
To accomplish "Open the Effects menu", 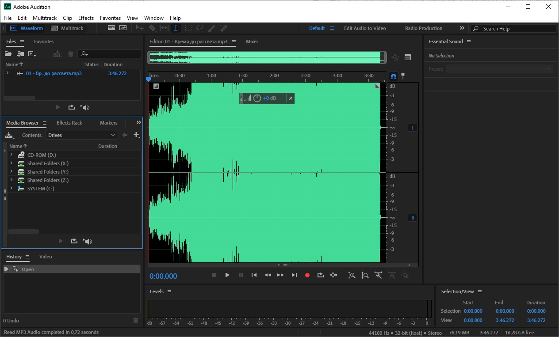I will pos(86,18).
